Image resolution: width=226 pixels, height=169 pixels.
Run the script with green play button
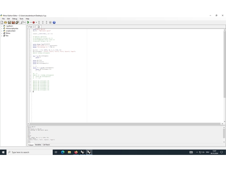[x=28, y=23]
